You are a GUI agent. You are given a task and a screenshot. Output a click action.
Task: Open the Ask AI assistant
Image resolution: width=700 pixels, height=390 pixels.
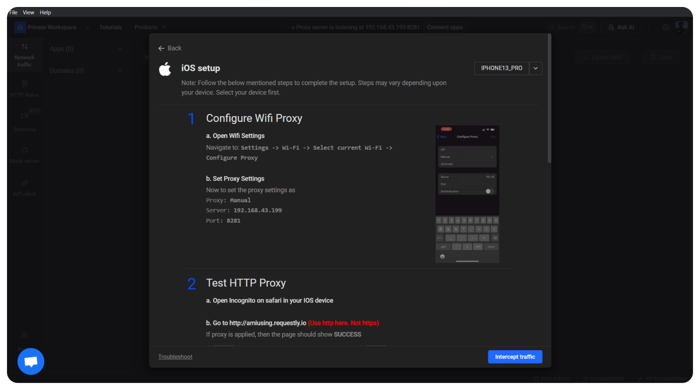click(x=621, y=27)
